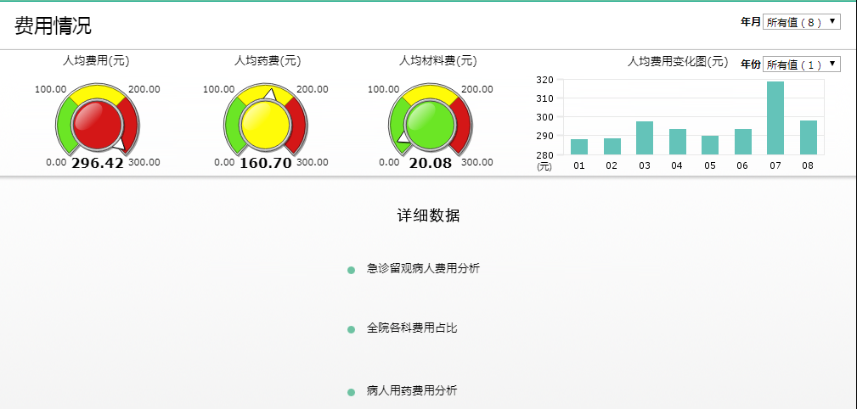Click the 费用情况 page heading

tap(53, 25)
